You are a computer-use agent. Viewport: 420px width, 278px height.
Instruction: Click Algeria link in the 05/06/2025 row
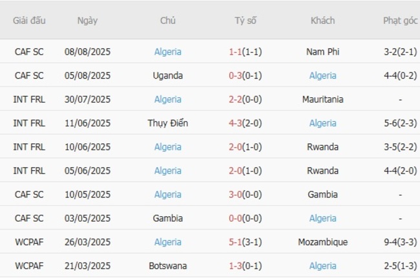click(168, 171)
